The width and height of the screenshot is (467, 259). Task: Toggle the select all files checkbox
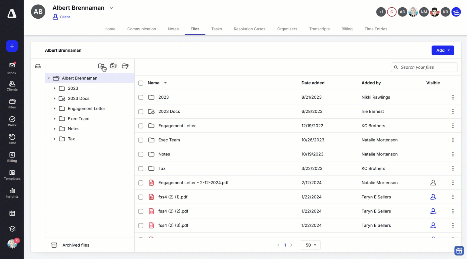(141, 83)
